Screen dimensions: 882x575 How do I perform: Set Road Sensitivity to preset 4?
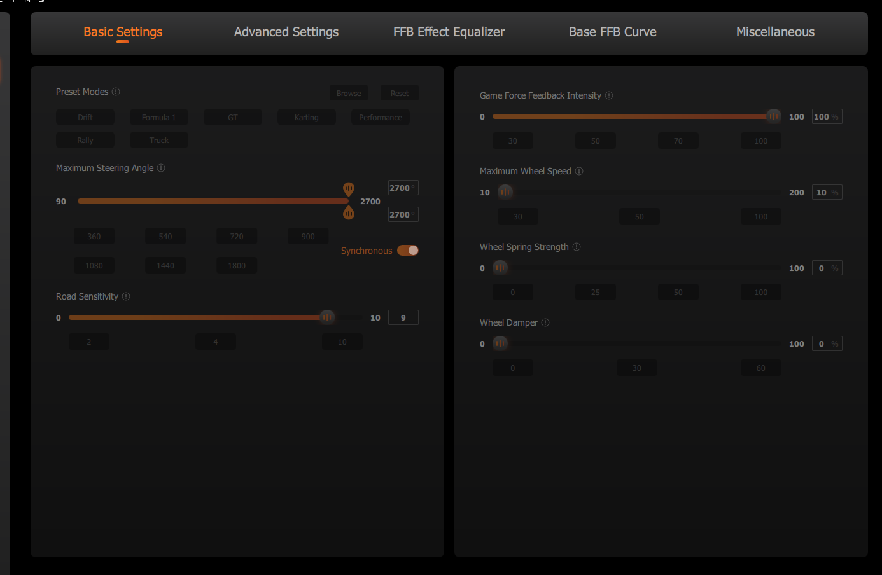coord(216,342)
